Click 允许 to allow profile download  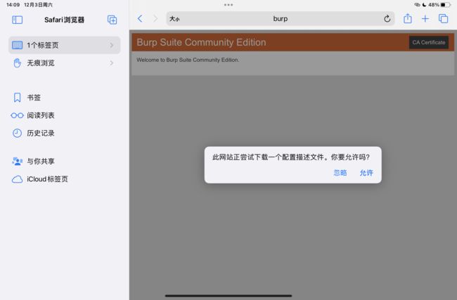click(x=366, y=173)
